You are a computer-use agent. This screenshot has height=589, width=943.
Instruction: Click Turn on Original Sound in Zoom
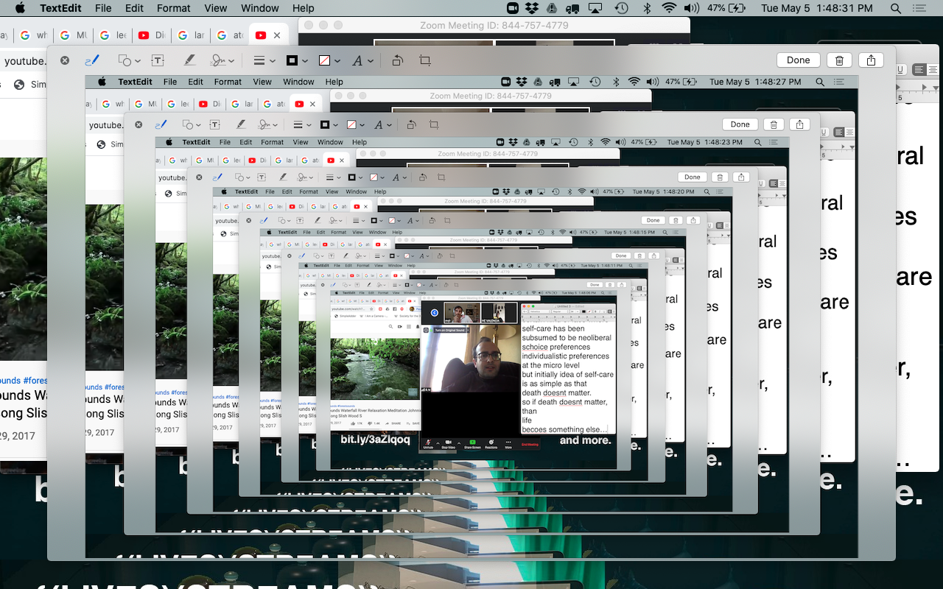click(x=449, y=330)
